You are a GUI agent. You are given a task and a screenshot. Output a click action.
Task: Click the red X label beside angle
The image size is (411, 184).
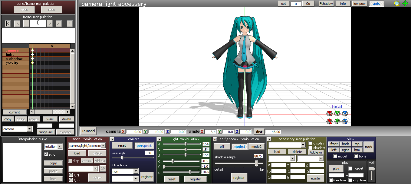[202, 132]
